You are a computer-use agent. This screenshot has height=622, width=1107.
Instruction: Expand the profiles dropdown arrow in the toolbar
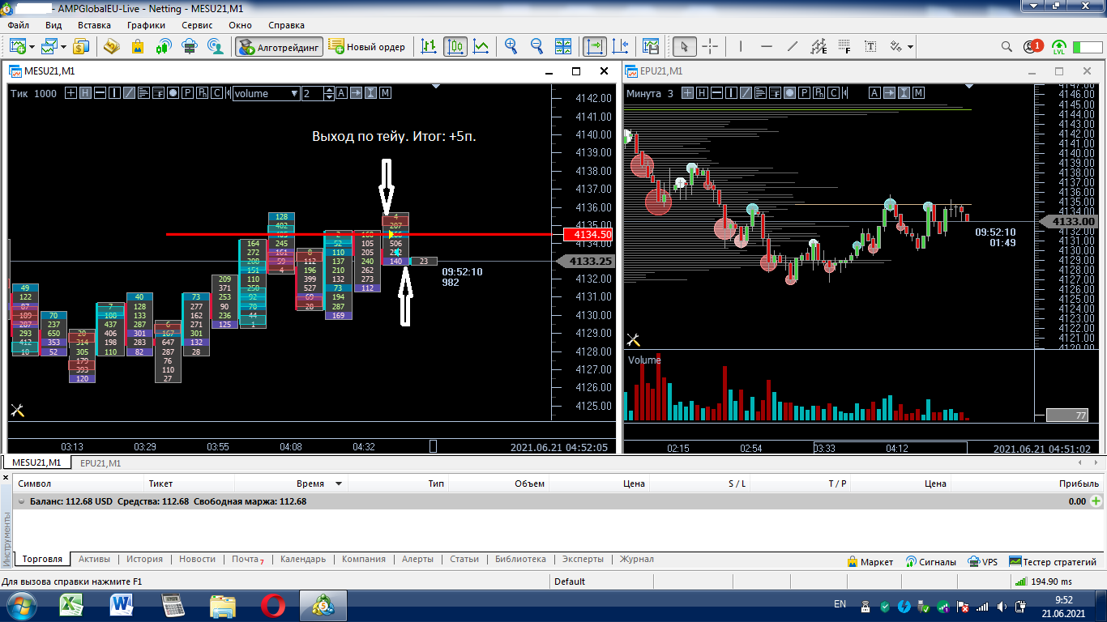click(63, 47)
